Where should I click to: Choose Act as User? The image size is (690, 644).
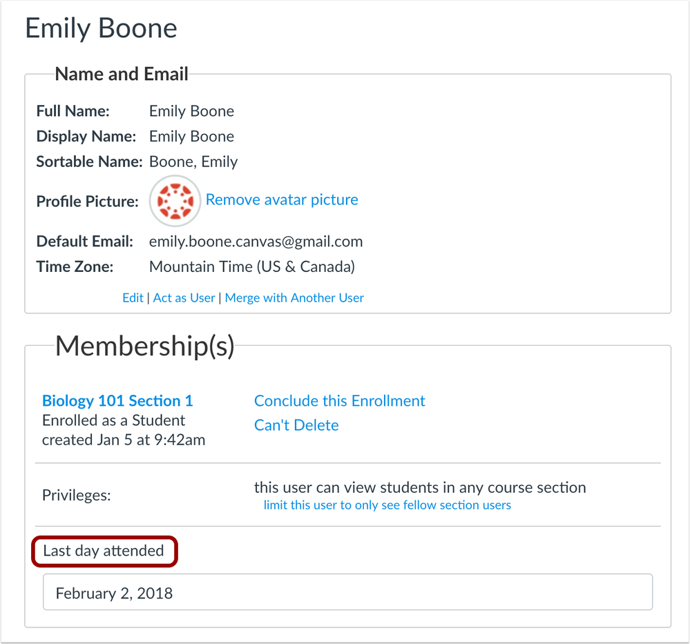coord(184,298)
